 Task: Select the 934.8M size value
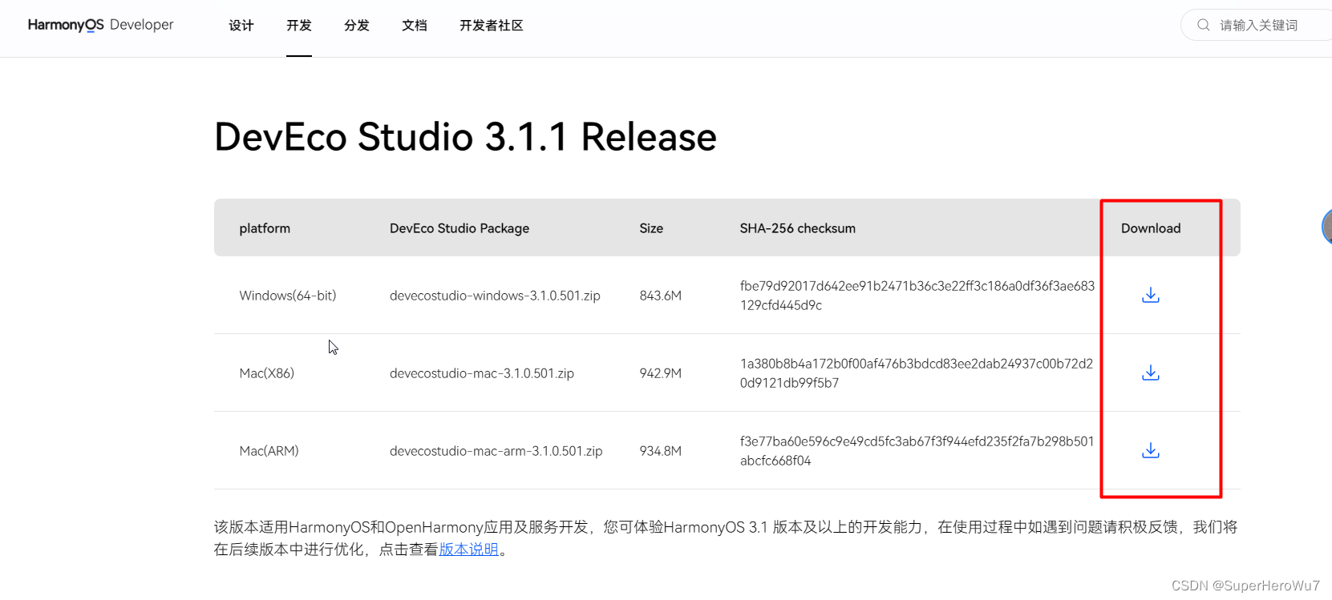pyautogui.click(x=661, y=451)
